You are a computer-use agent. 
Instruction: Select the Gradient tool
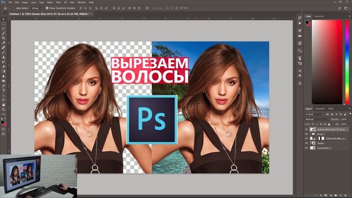point(3,71)
